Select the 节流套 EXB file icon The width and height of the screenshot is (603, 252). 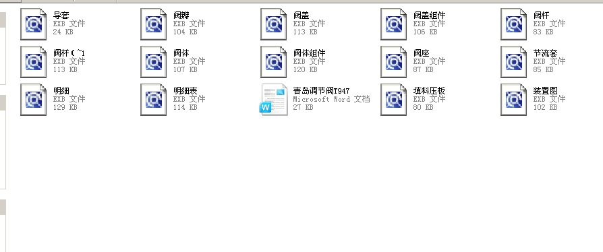[x=513, y=62]
